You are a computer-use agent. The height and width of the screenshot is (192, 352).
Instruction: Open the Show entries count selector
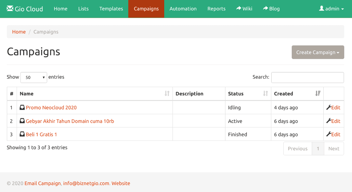pos(34,78)
